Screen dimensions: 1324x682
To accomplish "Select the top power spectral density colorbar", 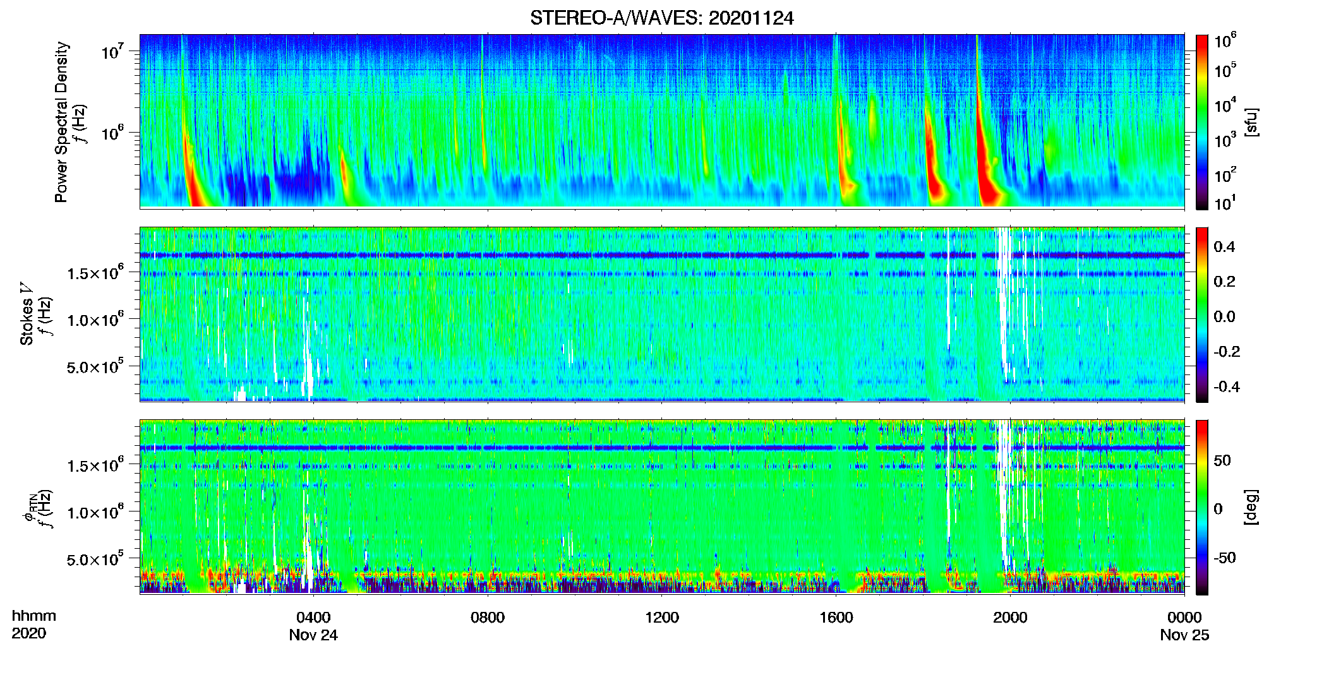I will [1202, 122].
